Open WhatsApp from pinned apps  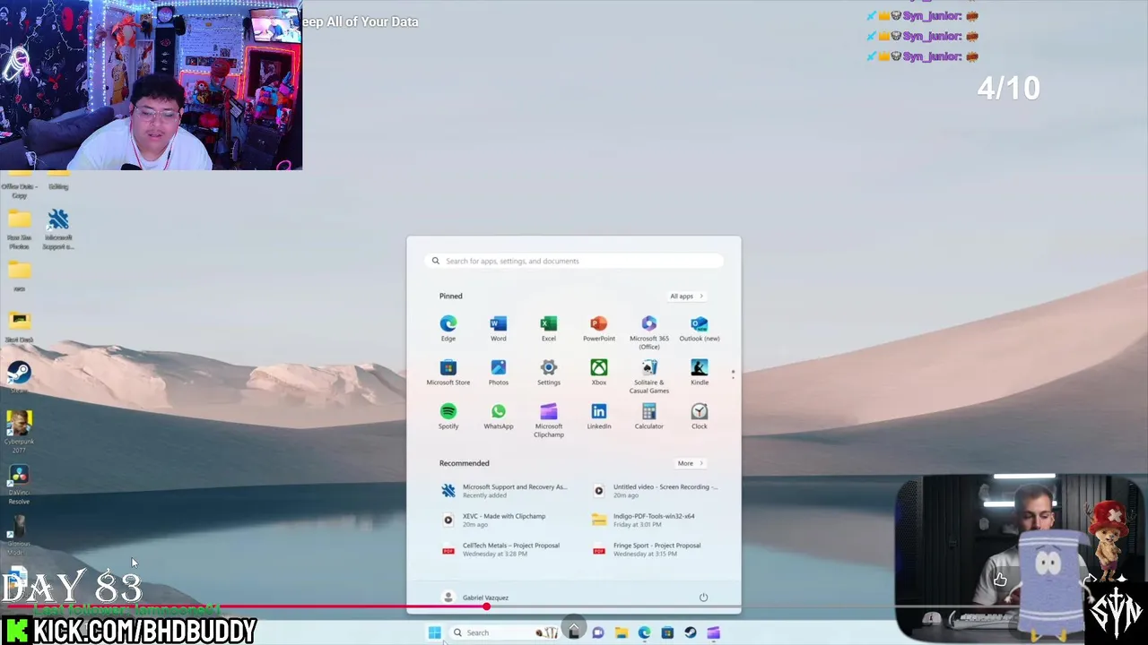click(499, 416)
